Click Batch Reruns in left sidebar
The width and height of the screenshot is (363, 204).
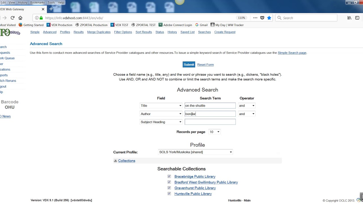[8, 81]
